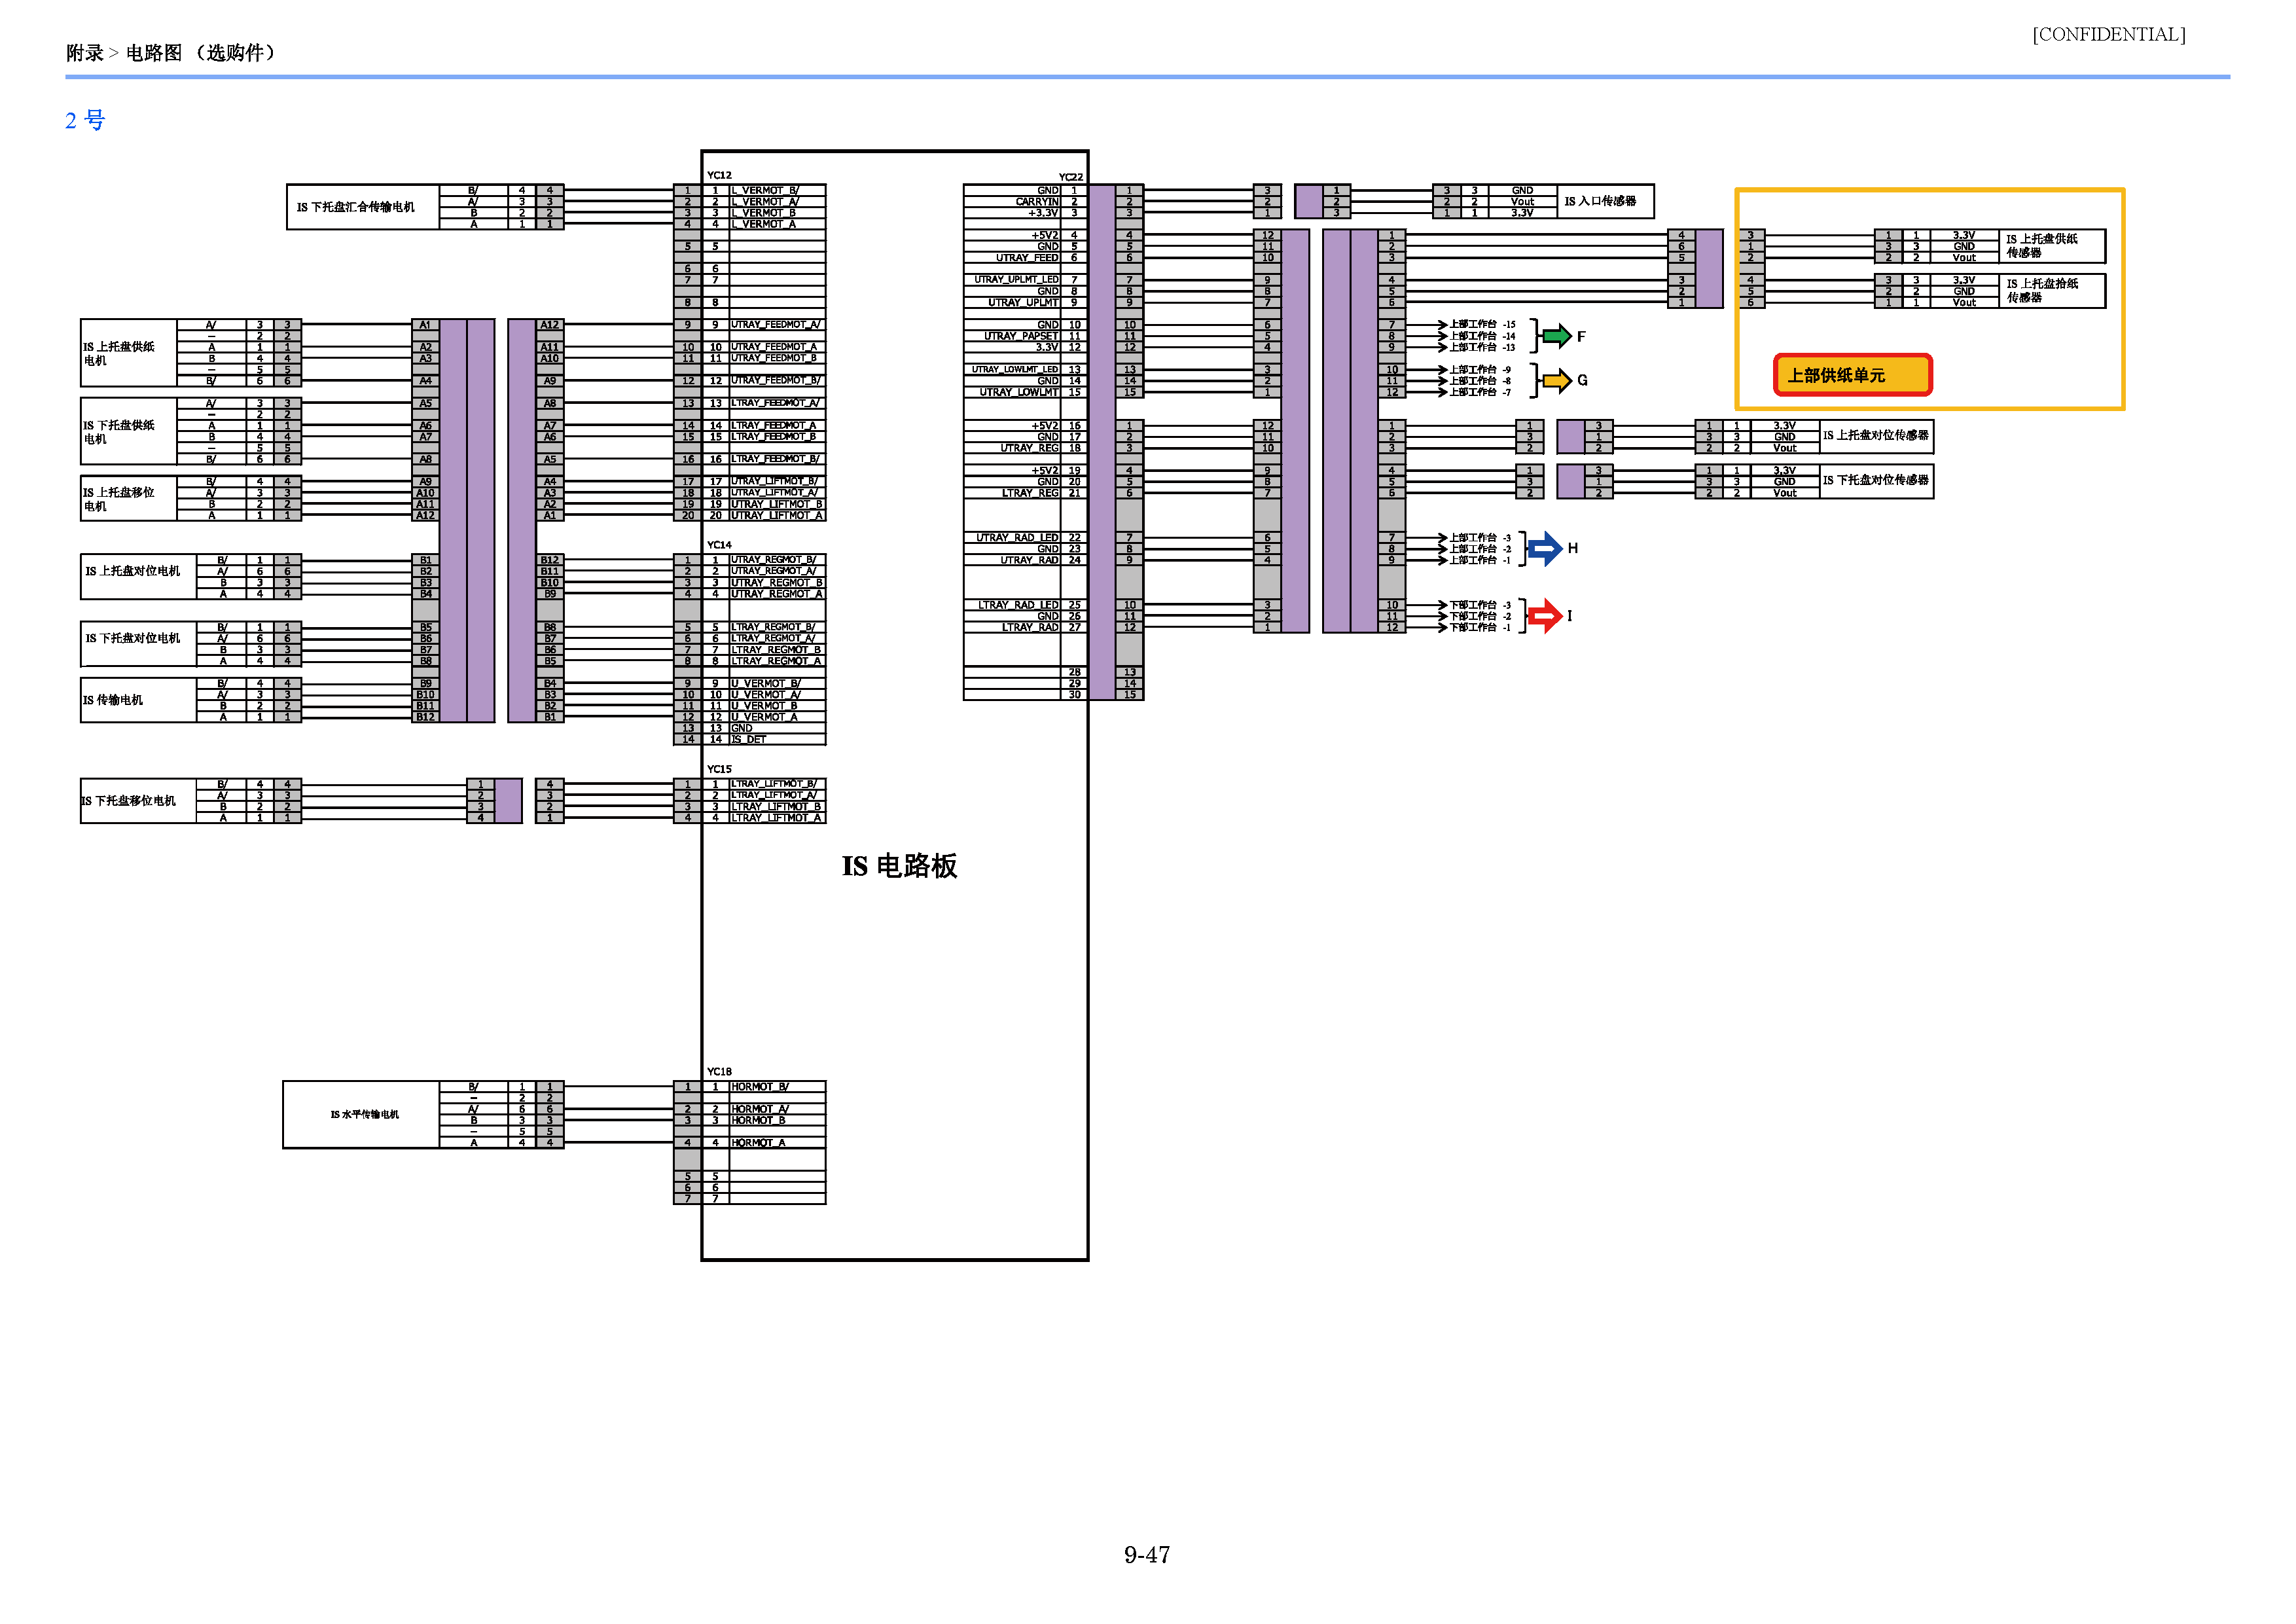Click the IS 电路板 board title
This screenshot has width=2296, height=1624.
[899, 866]
